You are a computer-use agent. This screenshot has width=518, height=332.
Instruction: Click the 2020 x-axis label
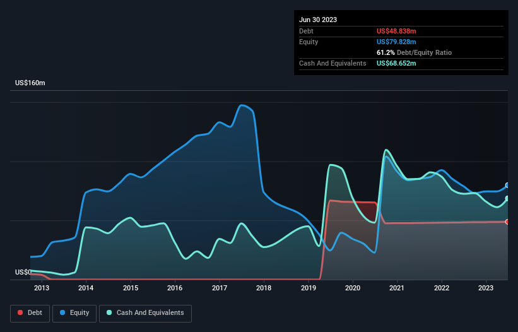pos(353,288)
